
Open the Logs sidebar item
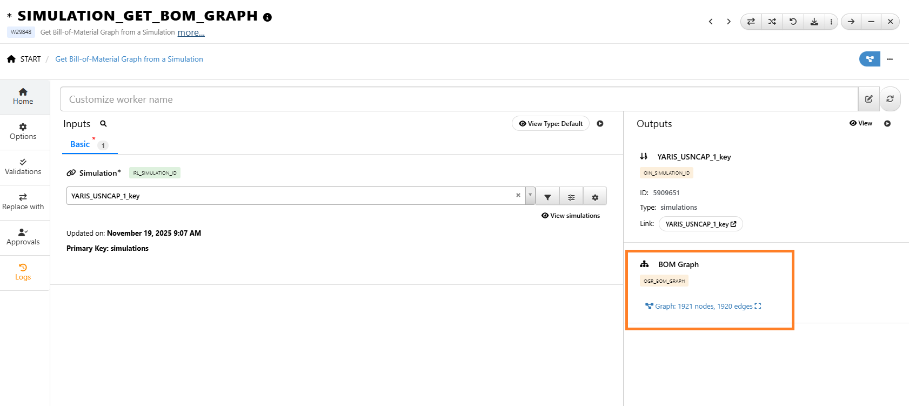[23, 272]
